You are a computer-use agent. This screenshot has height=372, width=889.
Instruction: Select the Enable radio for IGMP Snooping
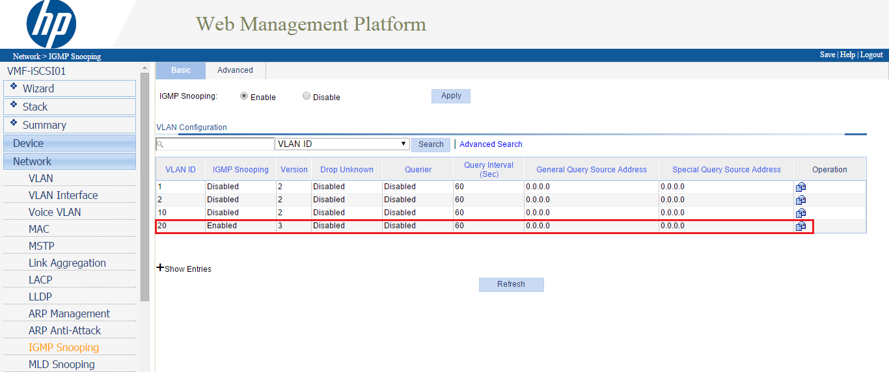(244, 96)
